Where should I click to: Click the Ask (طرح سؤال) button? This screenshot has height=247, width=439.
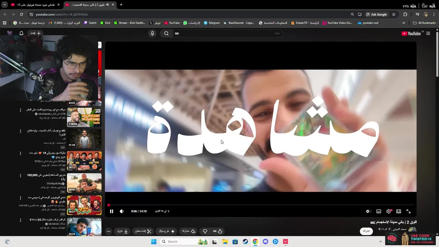(x=167, y=231)
